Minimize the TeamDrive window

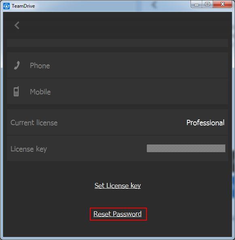point(197,4)
